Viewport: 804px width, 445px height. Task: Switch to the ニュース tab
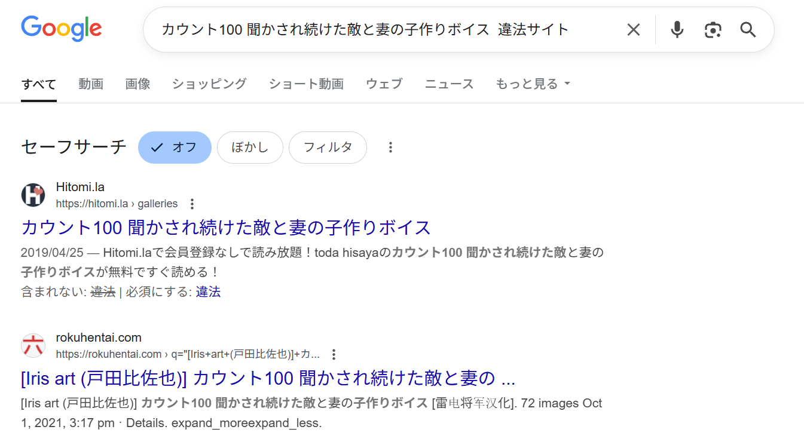[449, 84]
